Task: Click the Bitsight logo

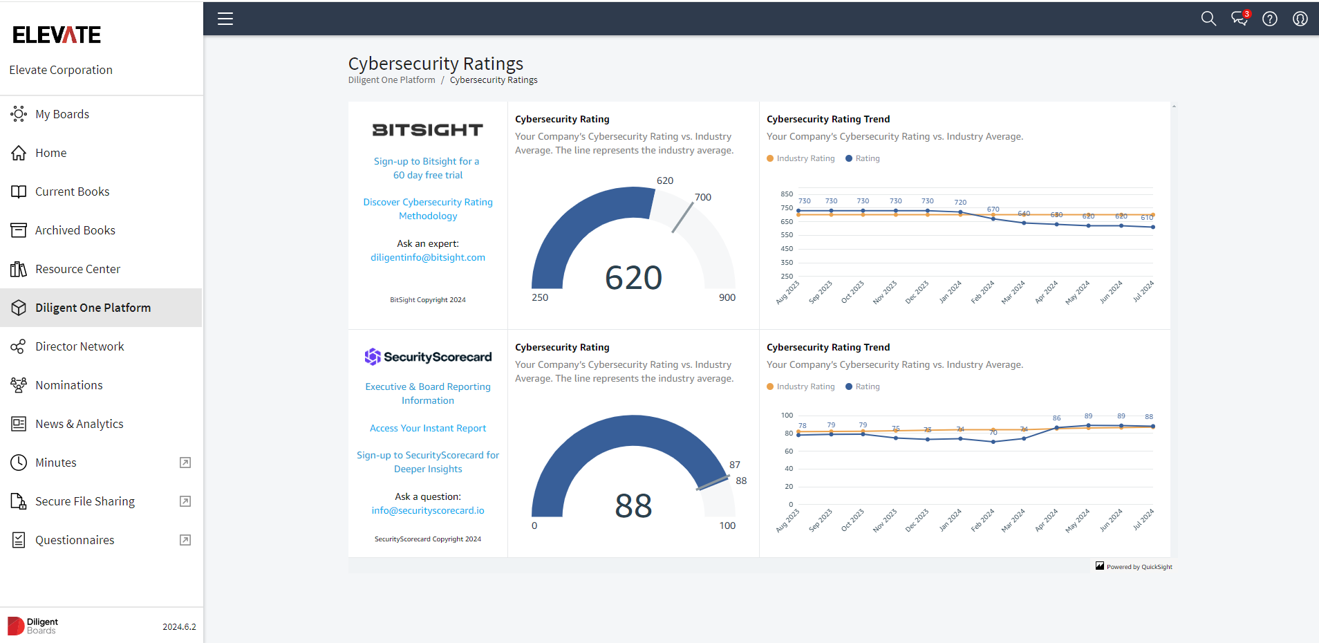Action: point(428,130)
